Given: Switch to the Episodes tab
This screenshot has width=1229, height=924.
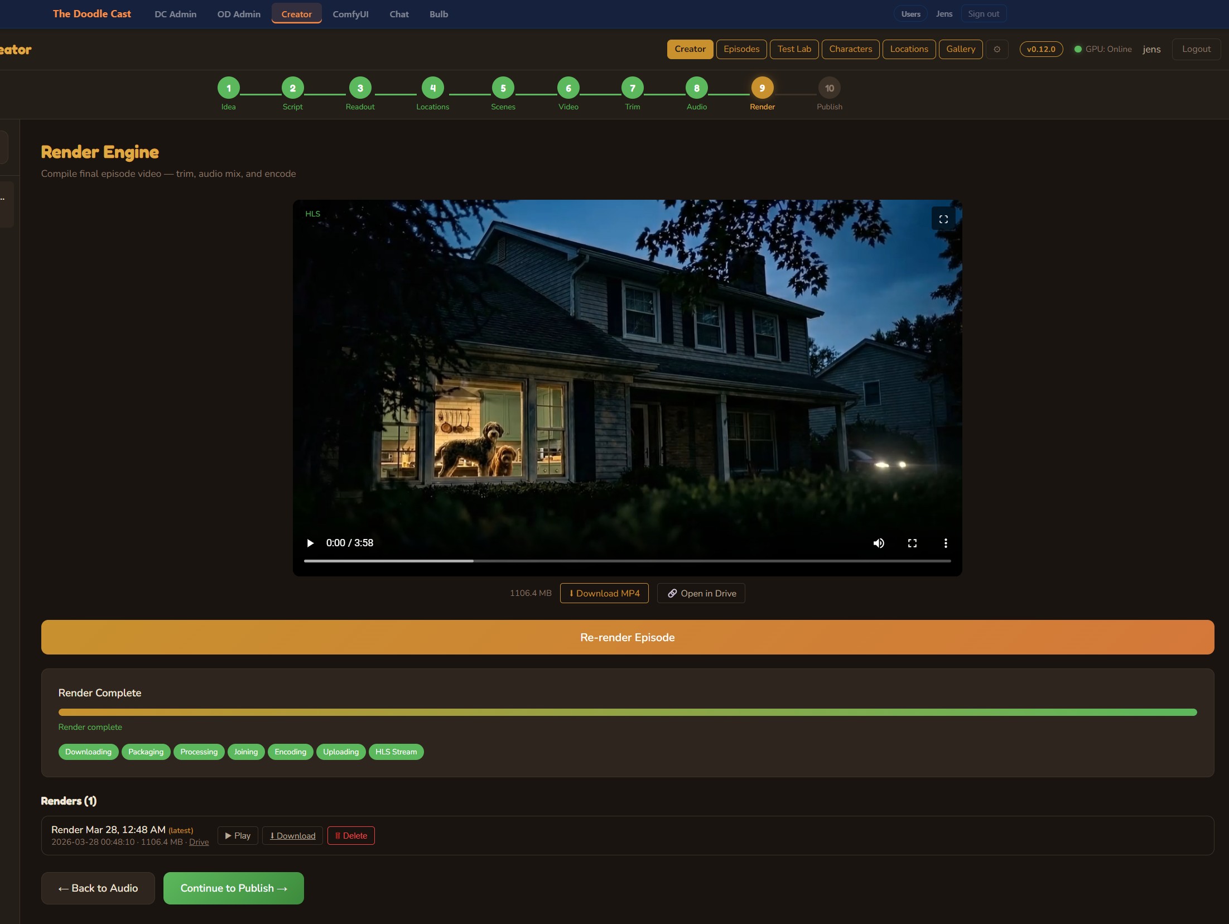Looking at the screenshot, I should click(741, 49).
